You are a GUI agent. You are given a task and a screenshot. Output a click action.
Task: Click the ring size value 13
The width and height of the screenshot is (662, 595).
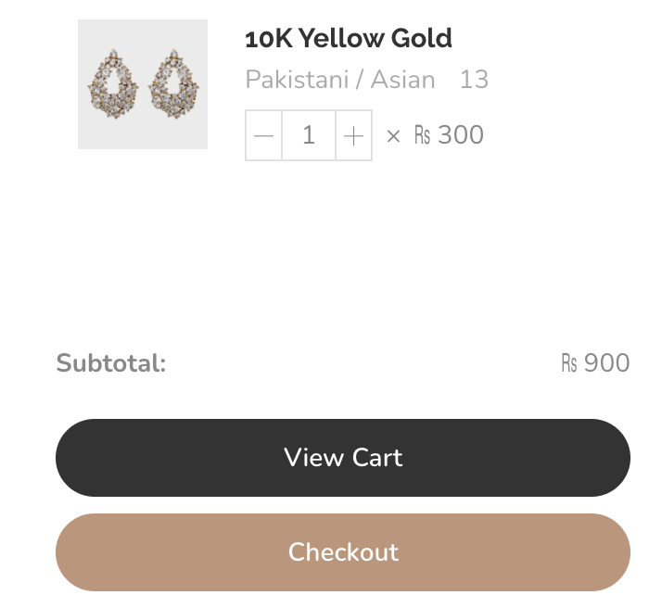pos(474,80)
